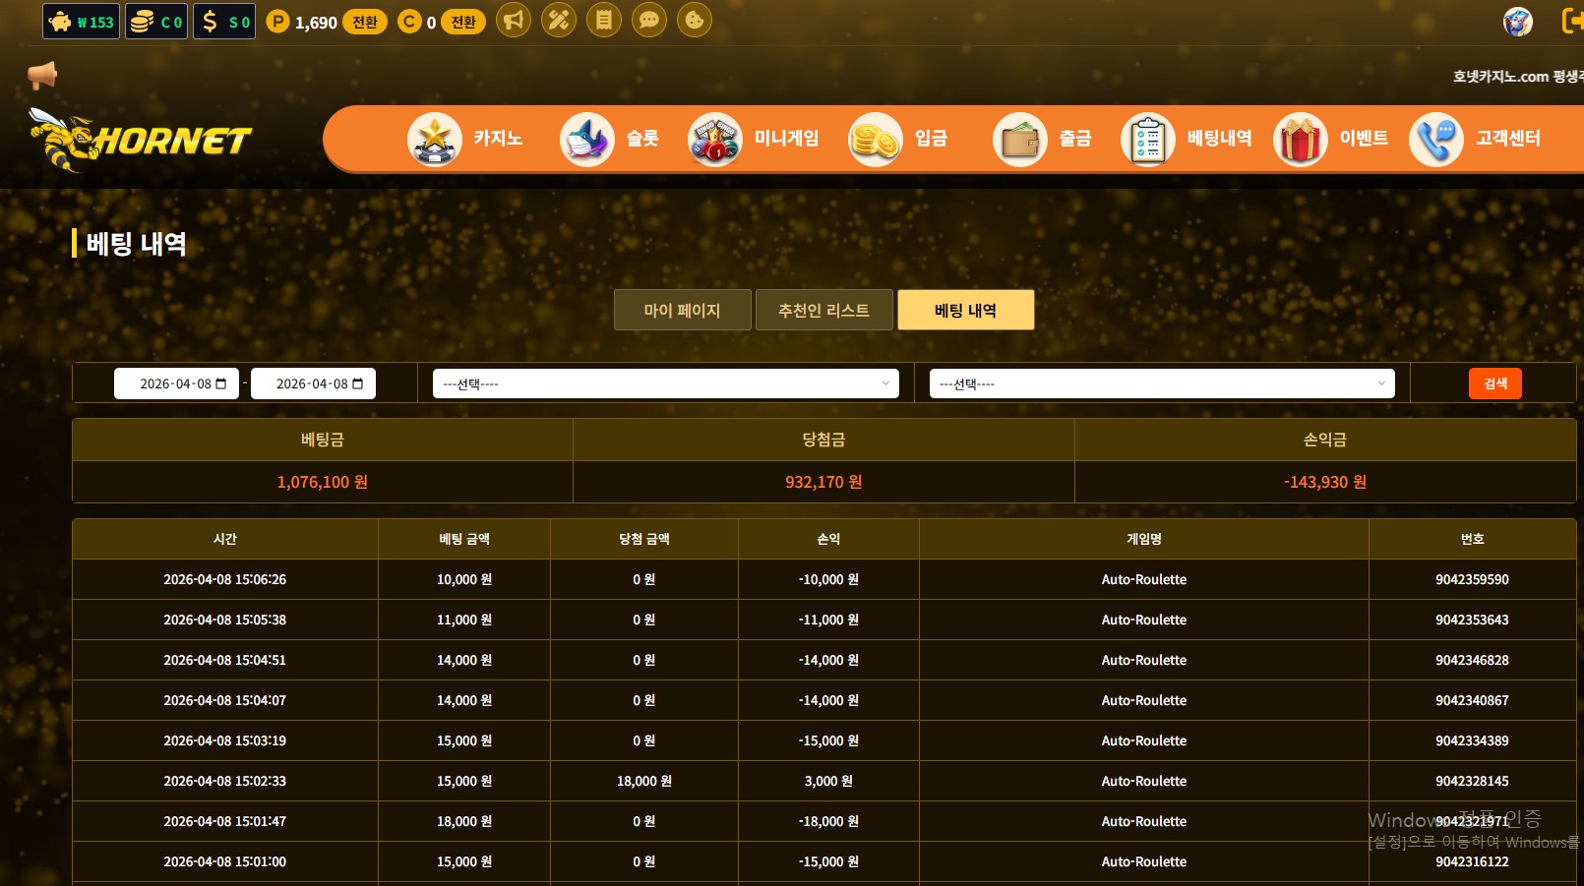
Task: Click the Hornet logo
Action: tap(141, 140)
